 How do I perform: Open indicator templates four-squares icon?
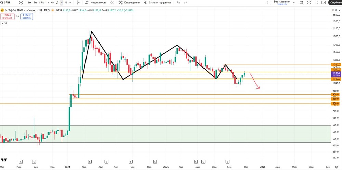click(x=112, y=3)
